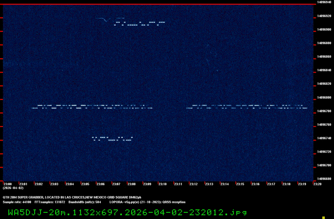The width and height of the screenshot is (334, 219).
Task: Click the long signal trace starting at 23:02
Action: click(92, 107)
